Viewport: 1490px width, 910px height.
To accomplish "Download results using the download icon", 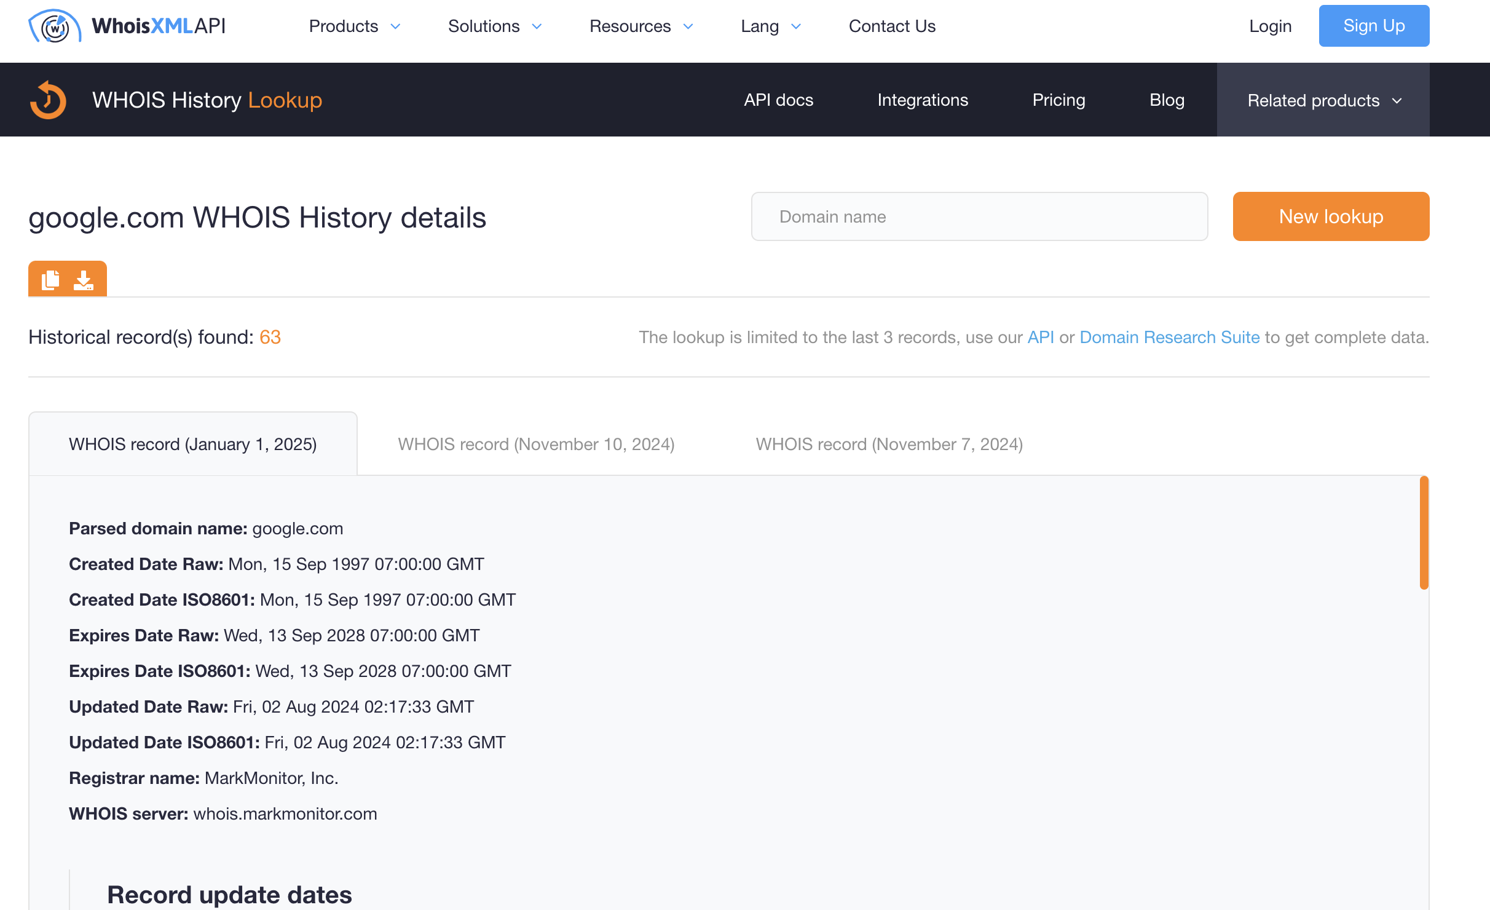I will (84, 280).
